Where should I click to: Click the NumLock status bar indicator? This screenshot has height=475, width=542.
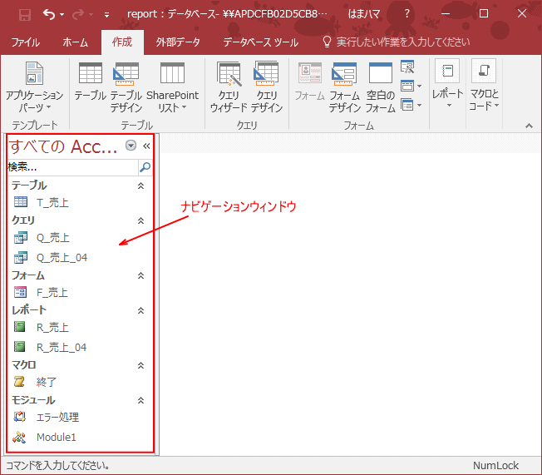(495, 466)
